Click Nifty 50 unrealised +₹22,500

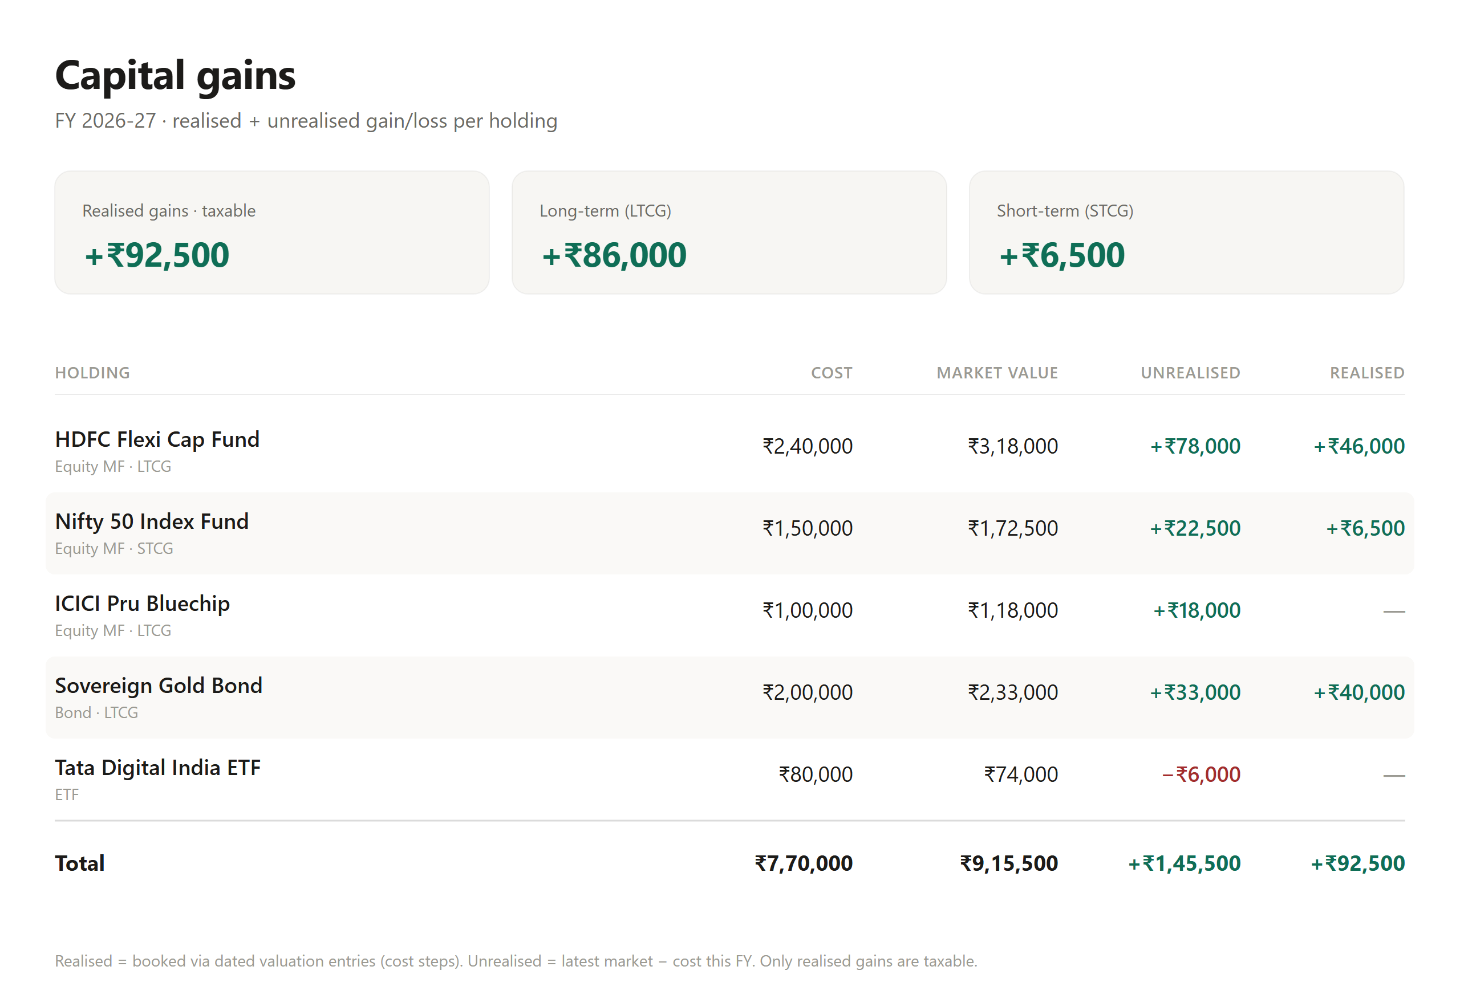(1195, 528)
